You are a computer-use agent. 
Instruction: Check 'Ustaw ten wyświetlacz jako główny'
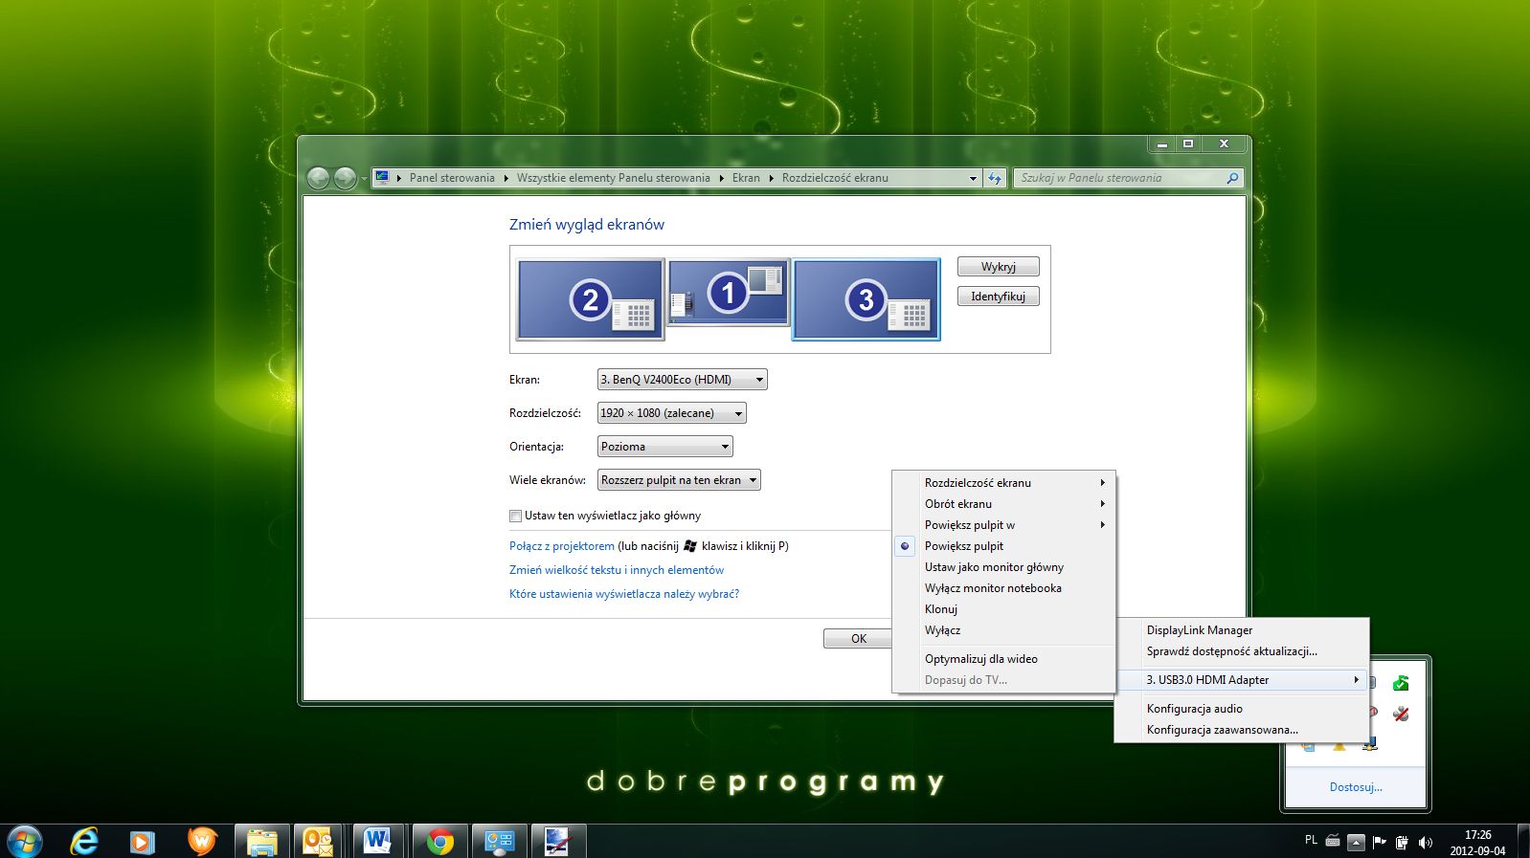coord(515,516)
